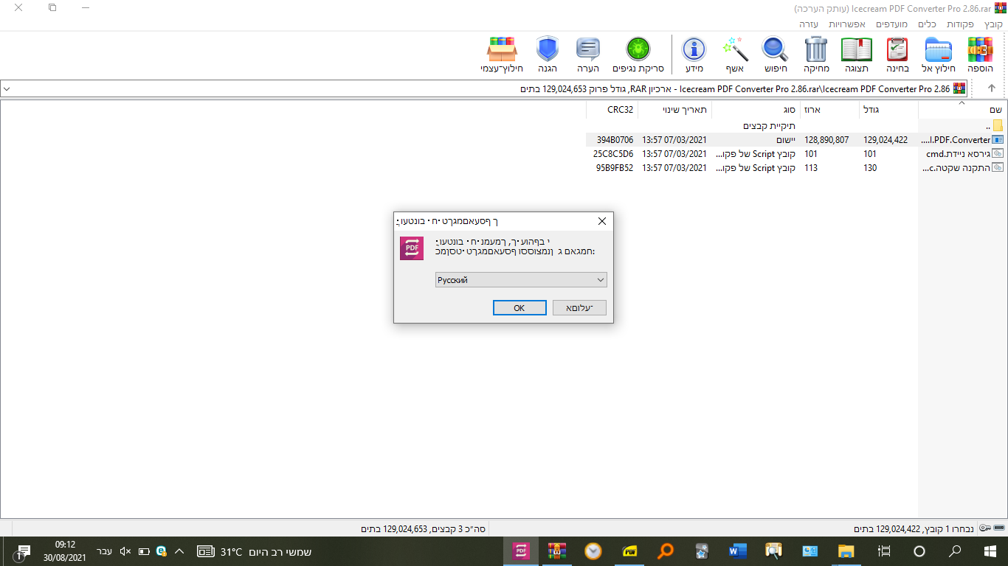Go up one folder with the arrow
Image resolution: width=1008 pixels, height=566 pixels.
point(991,88)
